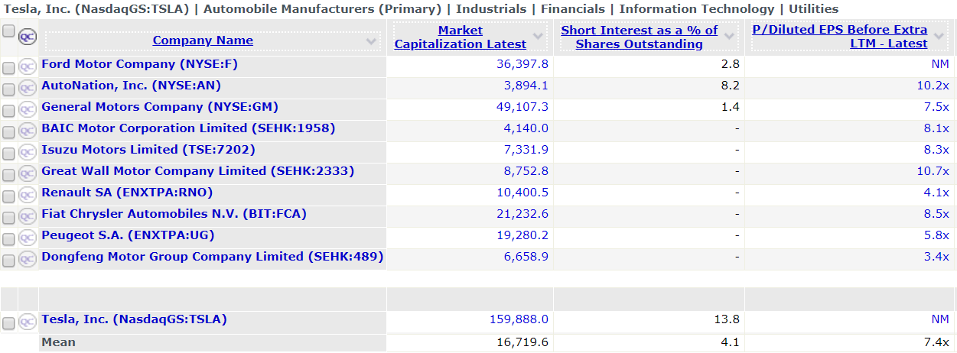Click the Mean P/E value 7.4x
Viewport: 957px width, 353px height.
tap(936, 342)
